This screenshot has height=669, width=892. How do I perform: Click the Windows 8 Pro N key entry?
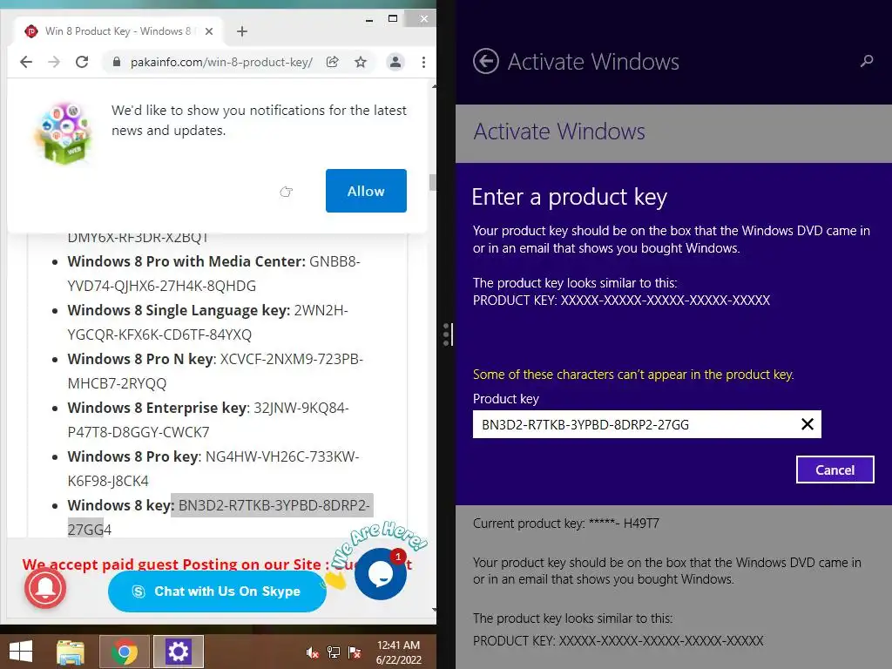[x=215, y=371]
